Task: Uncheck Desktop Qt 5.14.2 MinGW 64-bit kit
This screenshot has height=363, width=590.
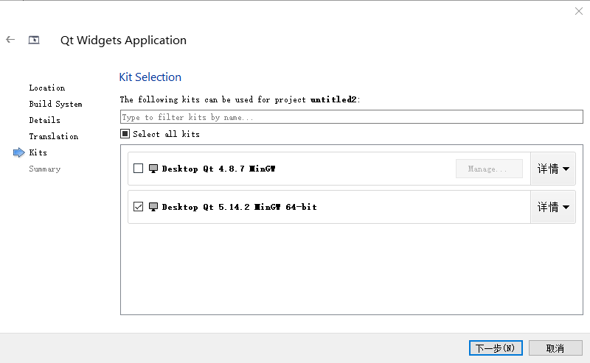Action: click(138, 207)
